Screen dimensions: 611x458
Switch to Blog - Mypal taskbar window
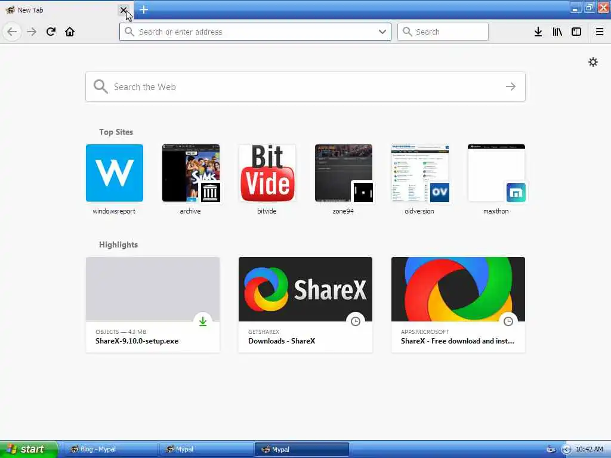(x=110, y=450)
